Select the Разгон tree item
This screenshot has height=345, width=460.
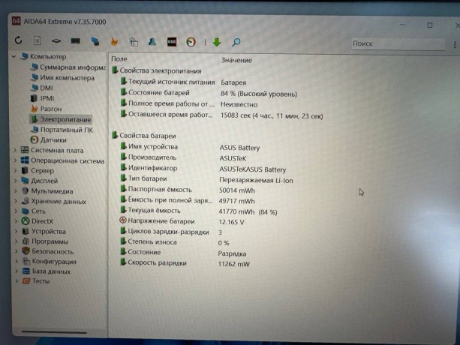pos(46,109)
